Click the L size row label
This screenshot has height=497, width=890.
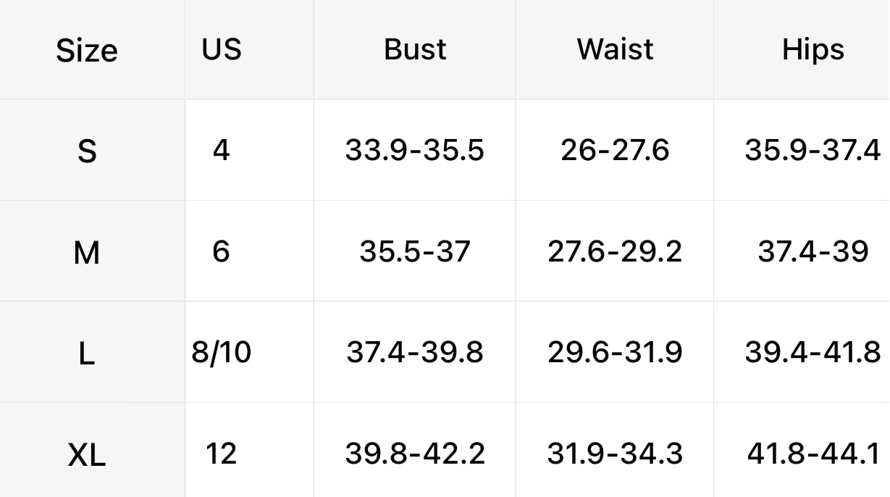87,354
